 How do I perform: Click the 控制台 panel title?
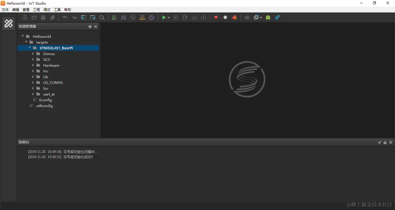(x=24, y=142)
